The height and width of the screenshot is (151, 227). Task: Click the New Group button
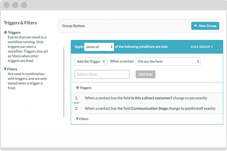205,26
